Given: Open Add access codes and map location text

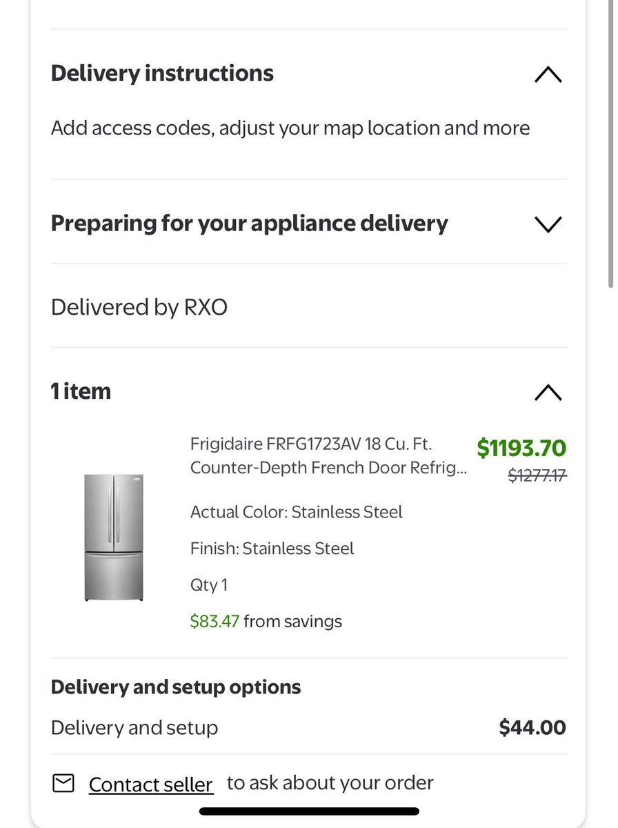Looking at the screenshot, I should coord(290,128).
